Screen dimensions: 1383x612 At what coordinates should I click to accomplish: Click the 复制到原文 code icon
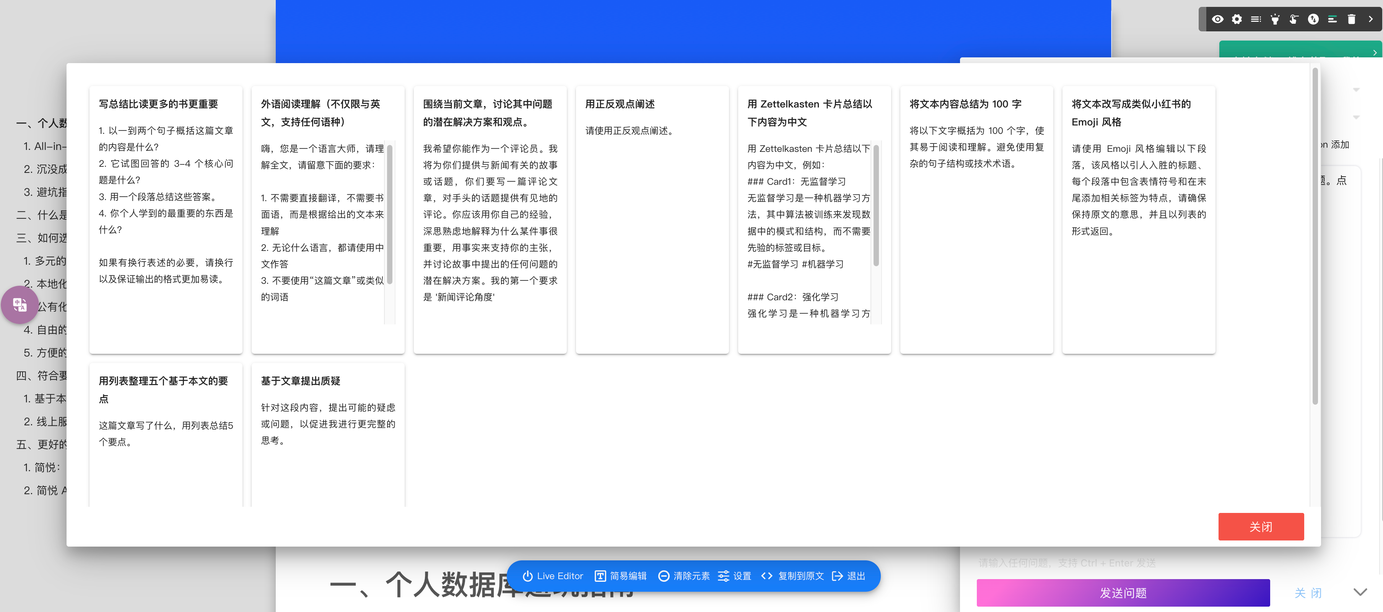767,576
